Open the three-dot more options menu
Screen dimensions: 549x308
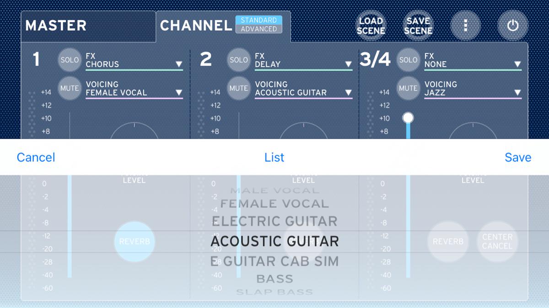(465, 26)
